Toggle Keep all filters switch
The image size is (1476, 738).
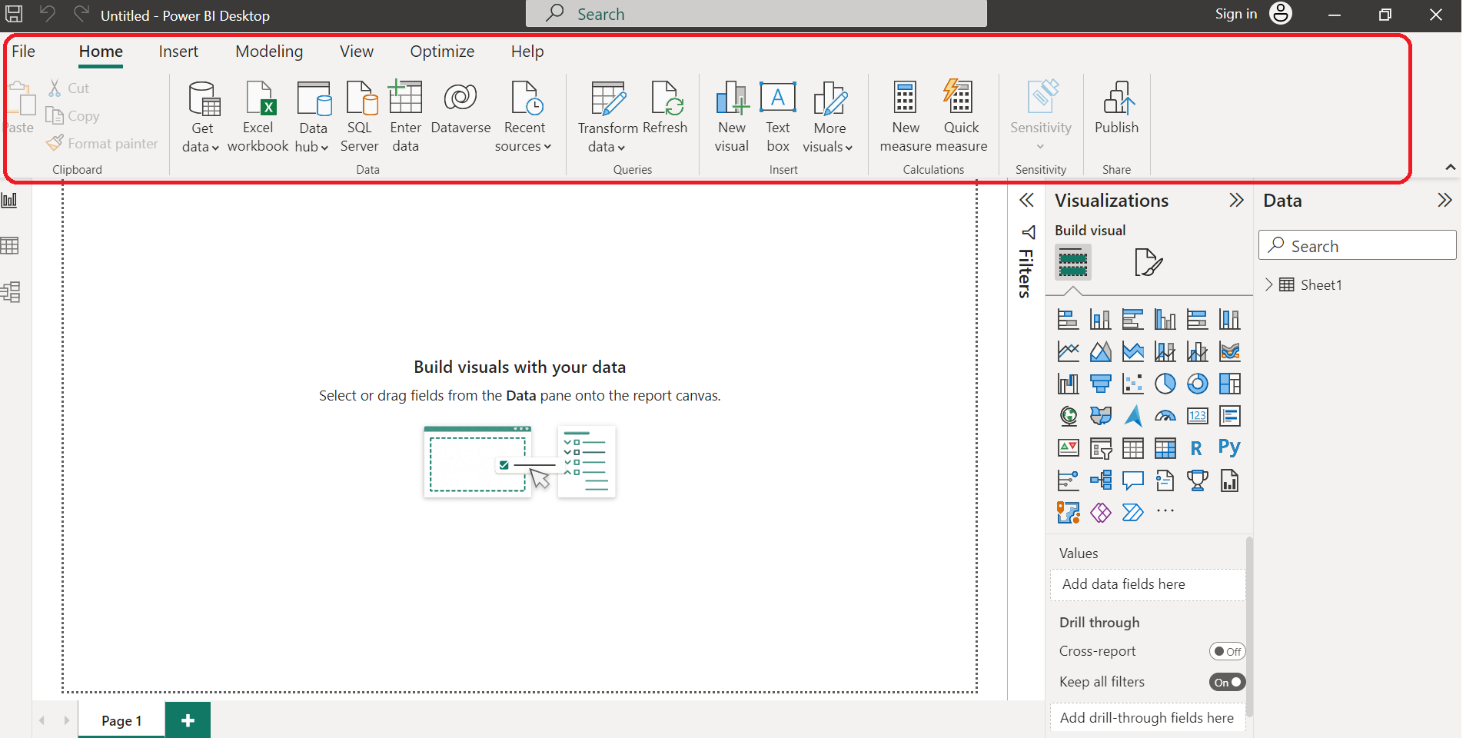pyautogui.click(x=1227, y=682)
